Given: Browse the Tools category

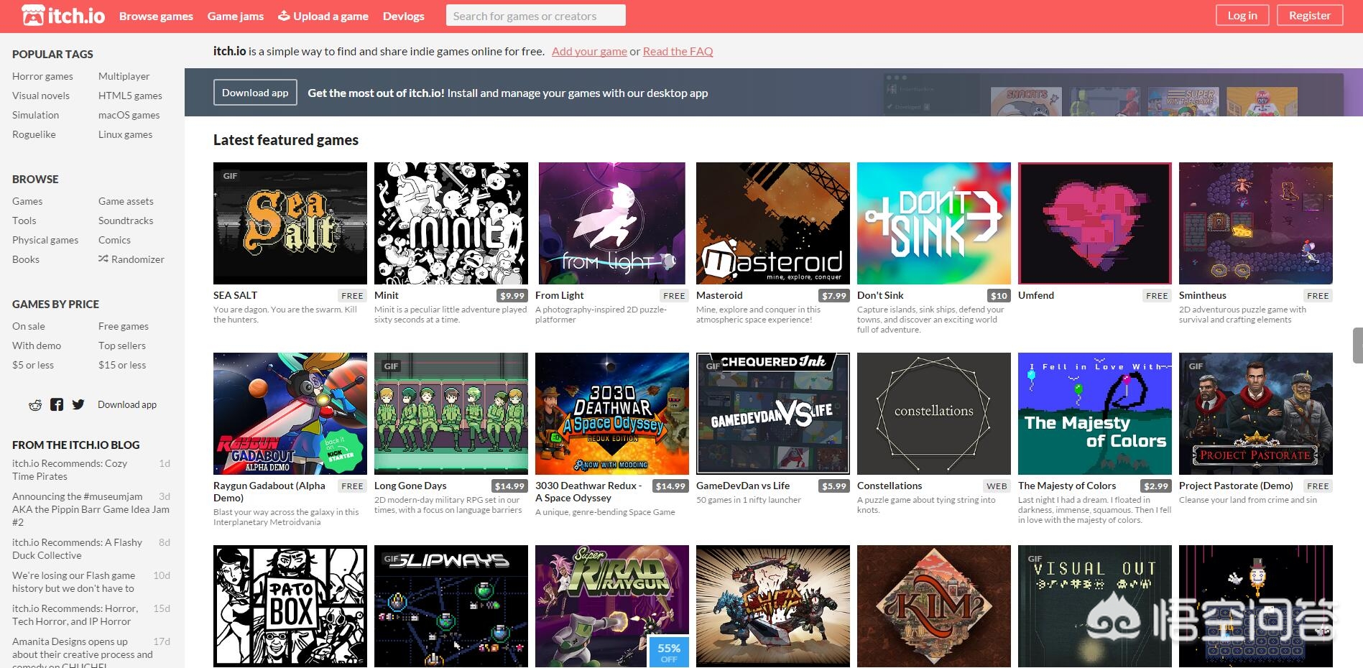Looking at the screenshot, I should pyautogui.click(x=24, y=221).
